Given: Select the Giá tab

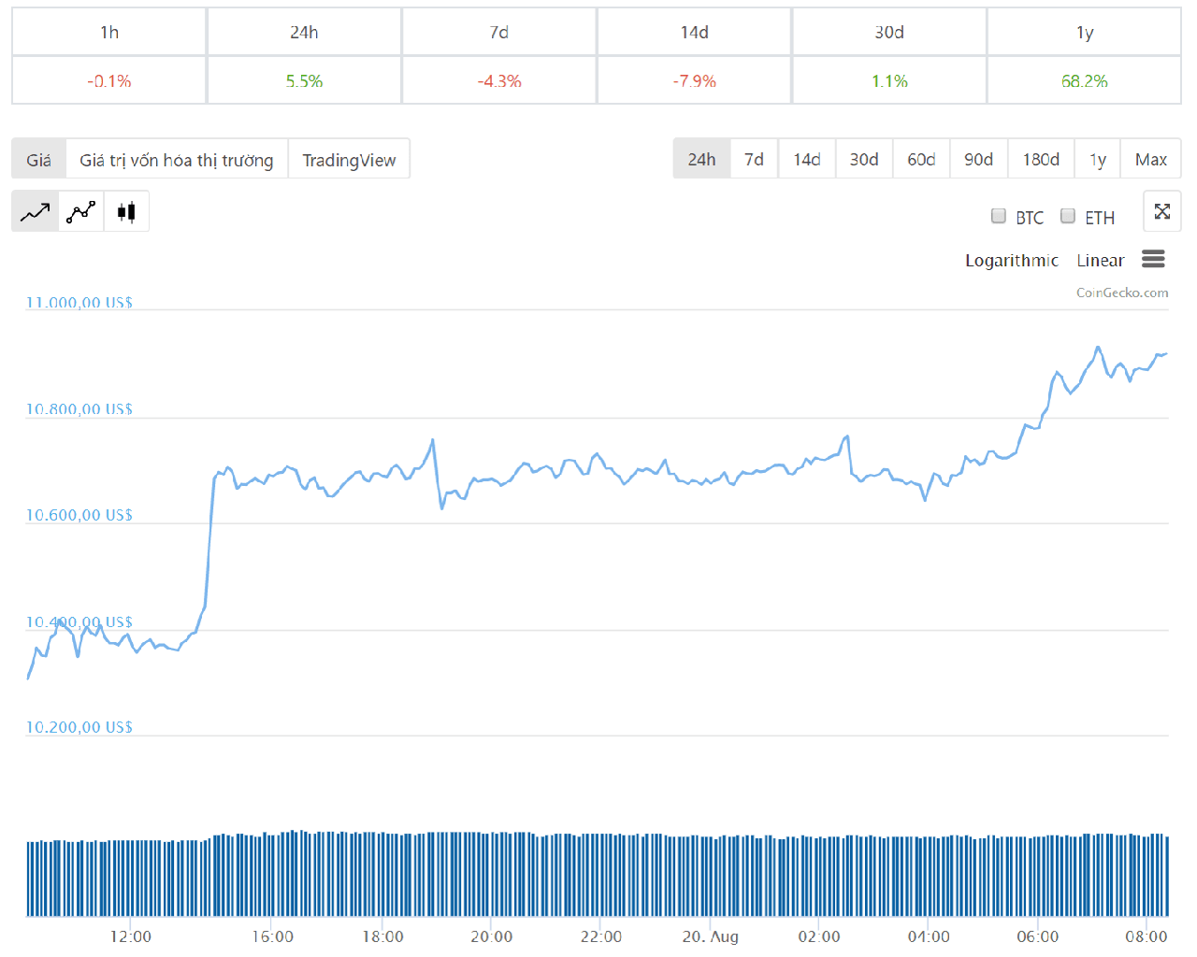Looking at the screenshot, I should 39,159.
